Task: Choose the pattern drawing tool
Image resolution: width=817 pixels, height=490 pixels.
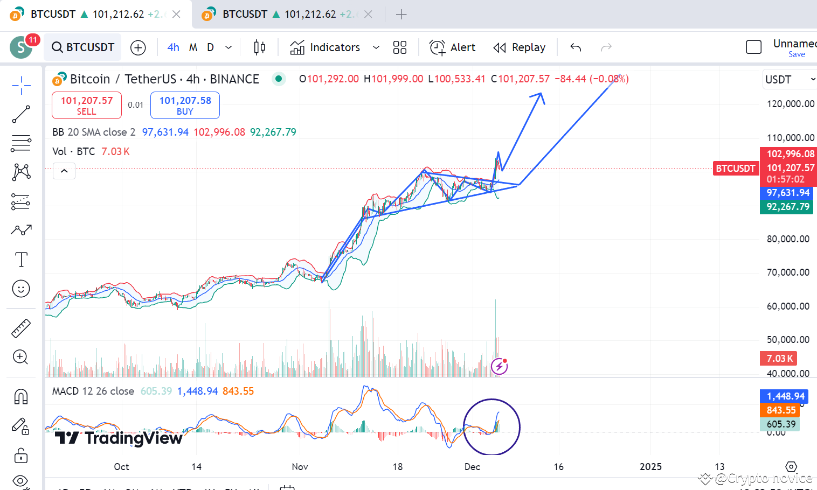Action: click(x=21, y=172)
